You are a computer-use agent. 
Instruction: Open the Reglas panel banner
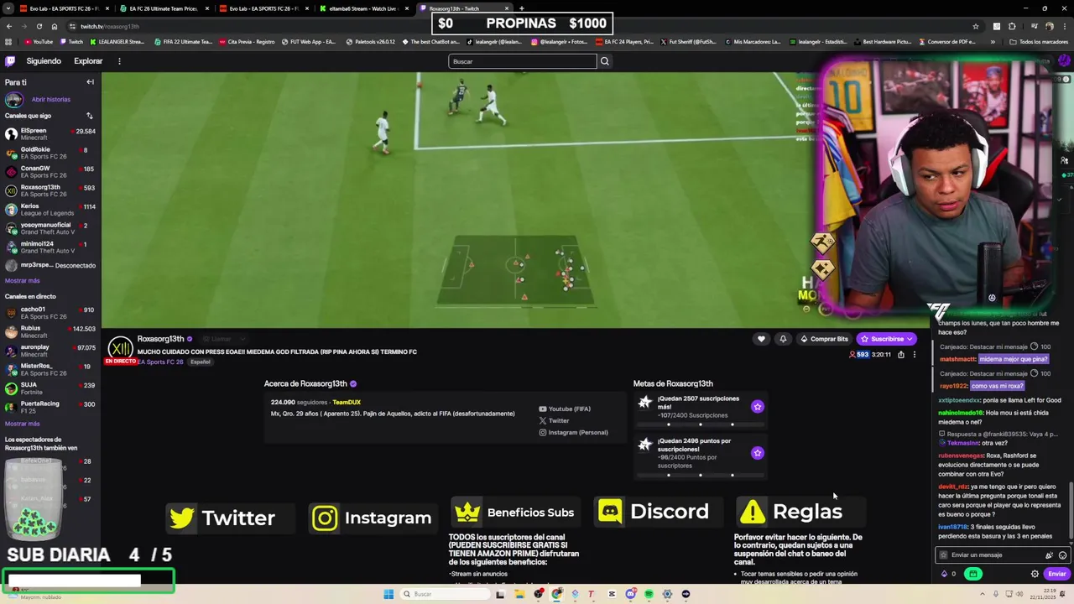(x=801, y=512)
